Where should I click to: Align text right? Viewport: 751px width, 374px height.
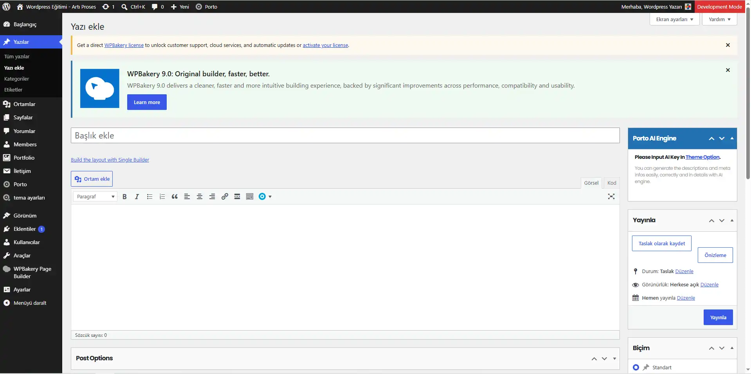point(212,196)
